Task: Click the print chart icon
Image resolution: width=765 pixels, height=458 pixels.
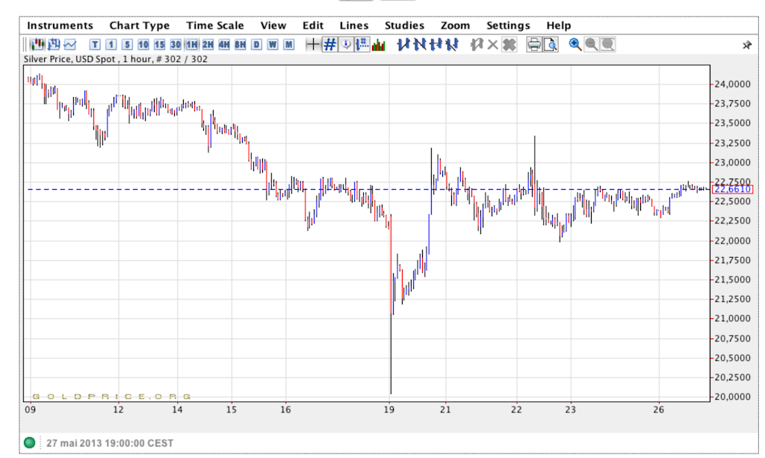Action: (534, 45)
